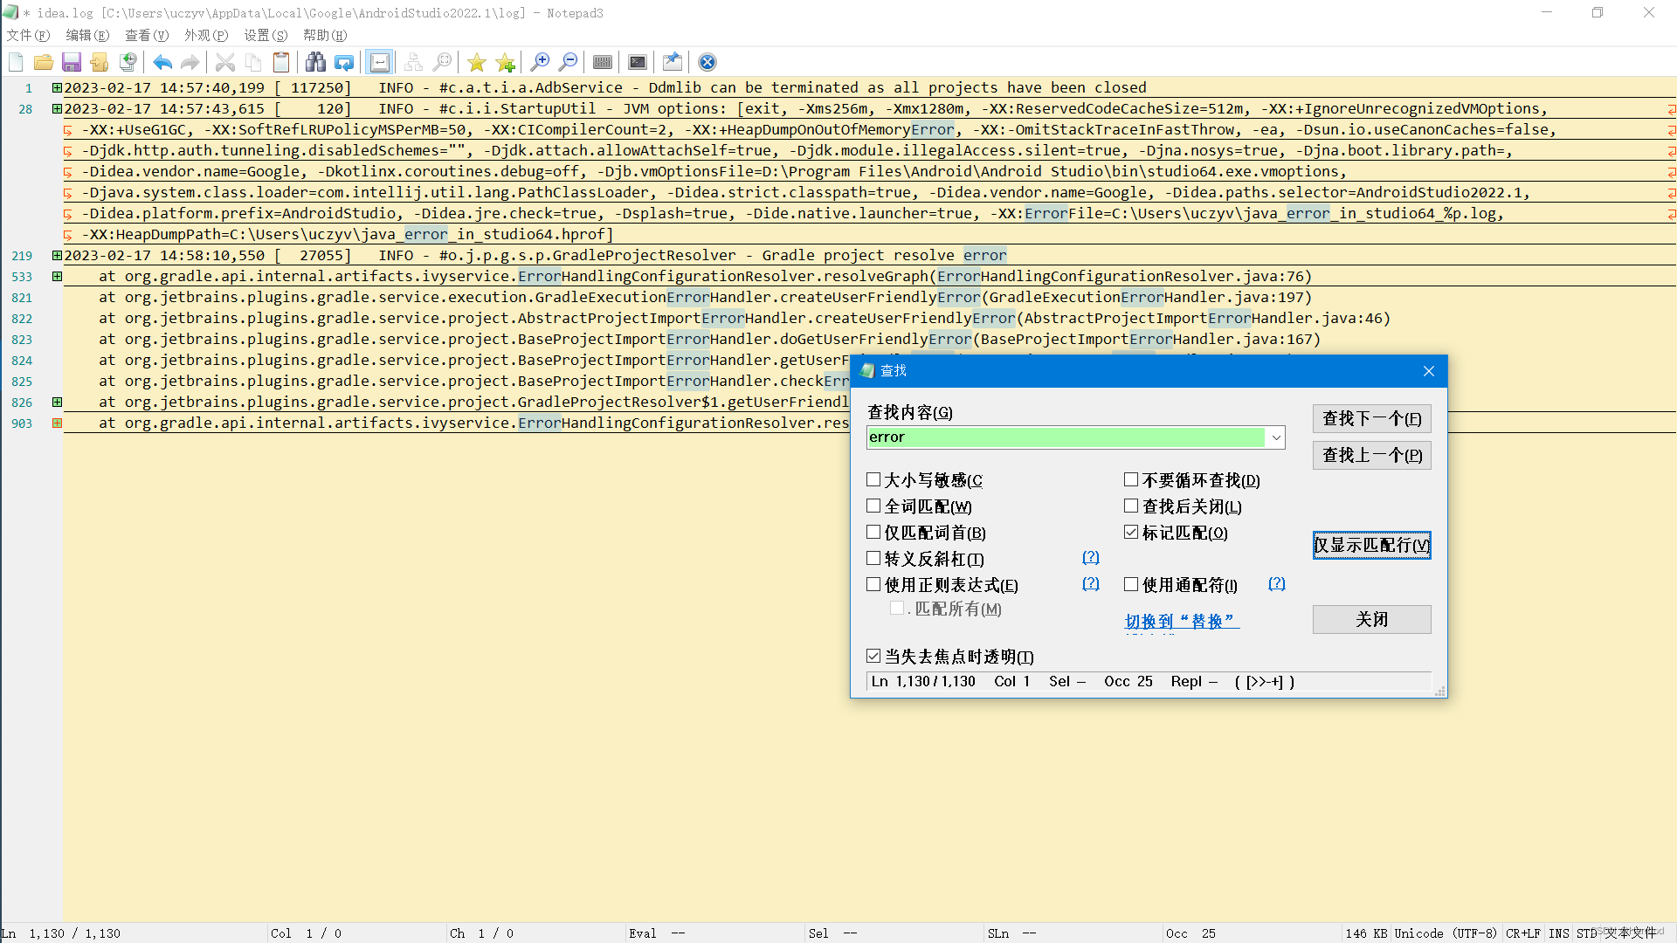Click 仅显示匹配行 button
The width and height of the screenshot is (1677, 943).
pos(1371,545)
